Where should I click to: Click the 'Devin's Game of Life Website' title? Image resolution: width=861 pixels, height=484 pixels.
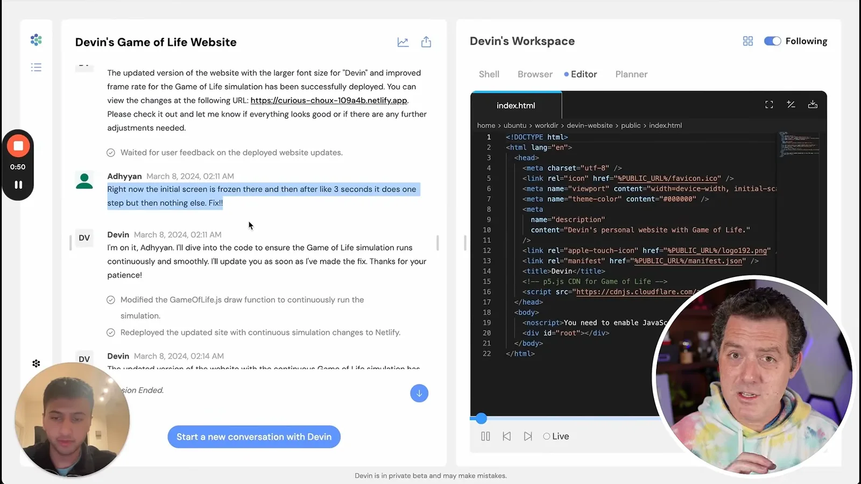[156, 42]
